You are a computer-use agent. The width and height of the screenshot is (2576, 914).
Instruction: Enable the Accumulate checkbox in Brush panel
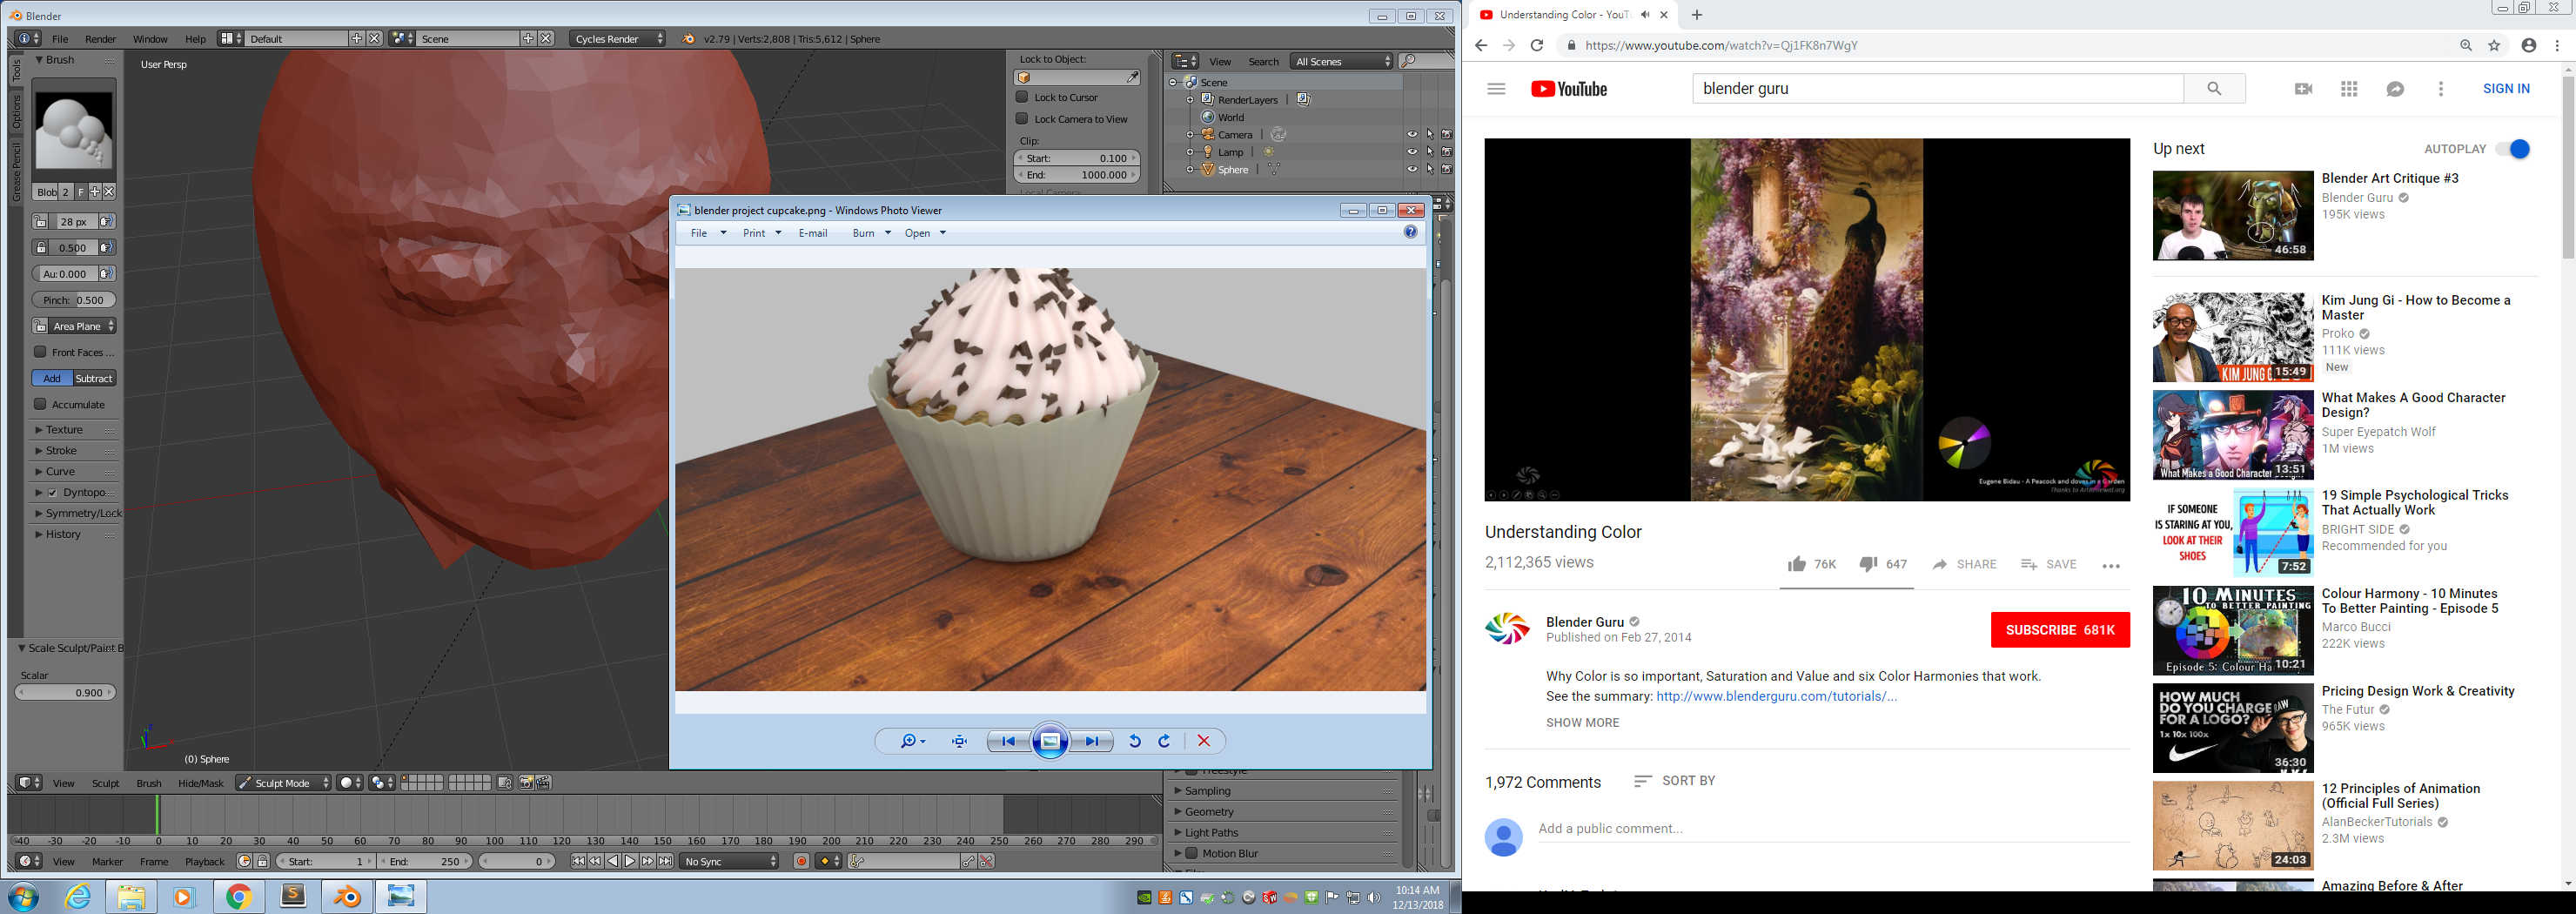(x=41, y=404)
